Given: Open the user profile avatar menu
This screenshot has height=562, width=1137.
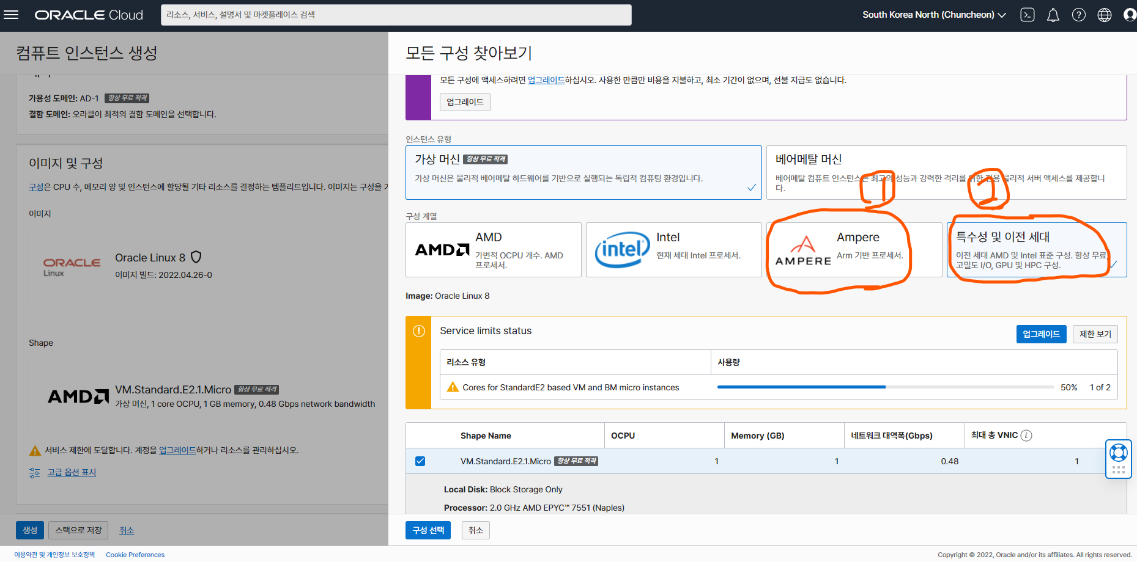Looking at the screenshot, I should (x=1130, y=15).
